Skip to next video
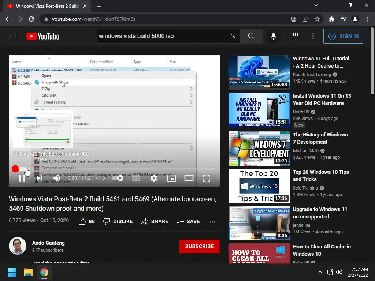 pos(39,178)
